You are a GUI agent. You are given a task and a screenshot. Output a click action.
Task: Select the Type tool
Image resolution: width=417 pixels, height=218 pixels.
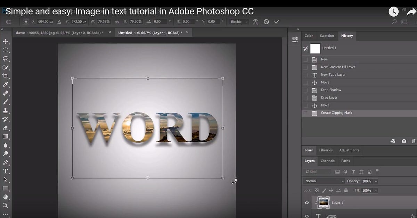coord(5,171)
